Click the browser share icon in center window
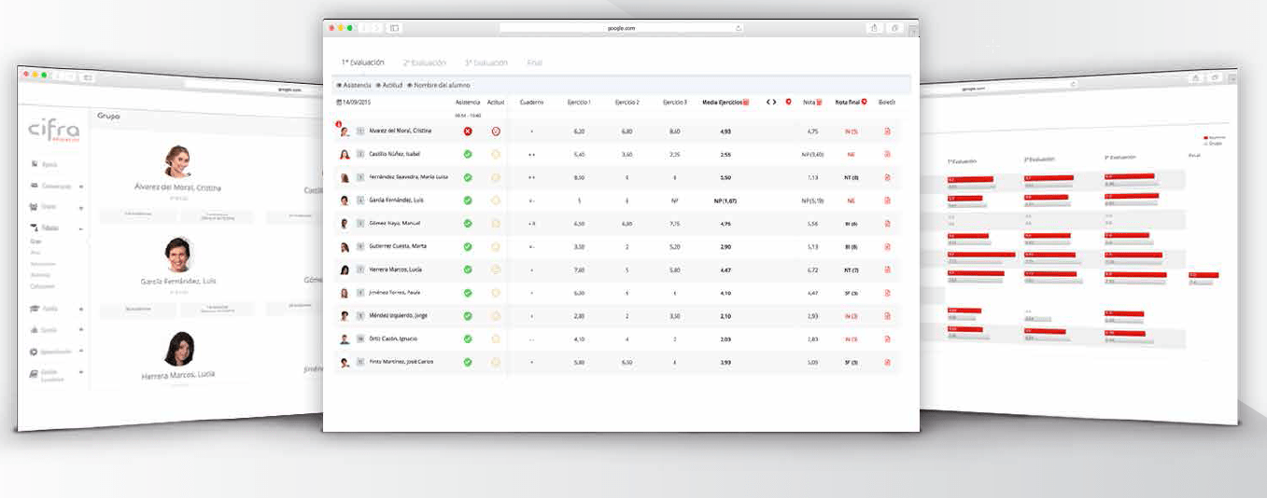The height and width of the screenshot is (498, 1267). tap(875, 28)
